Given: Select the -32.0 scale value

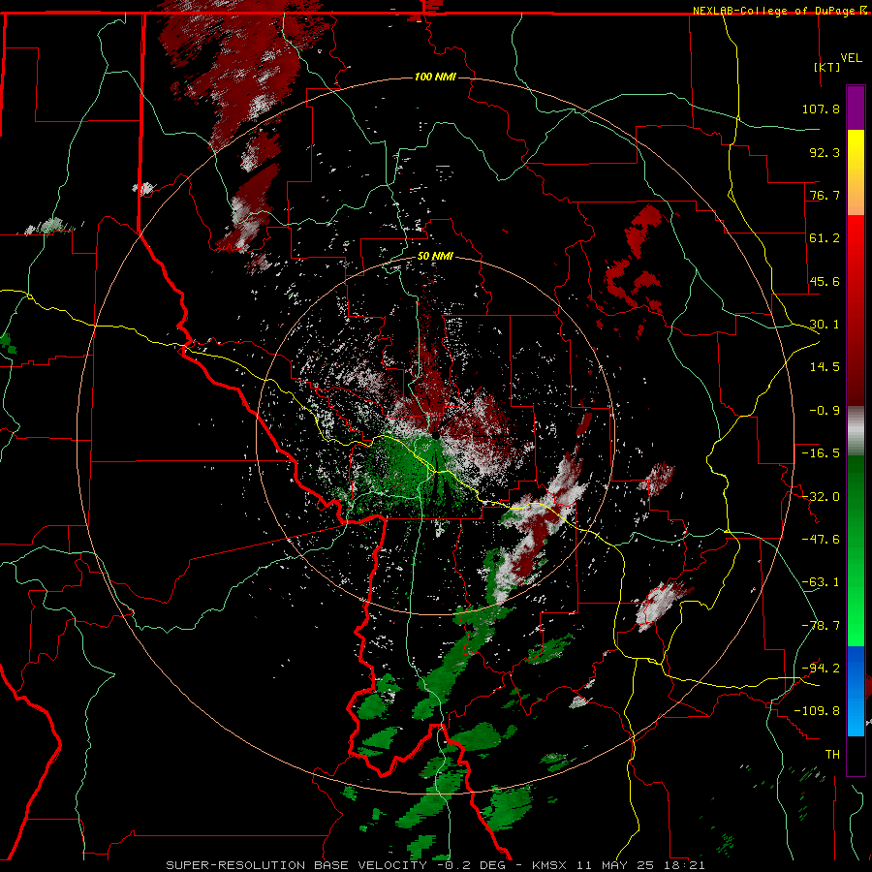Looking at the screenshot, I should (x=821, y=497).
